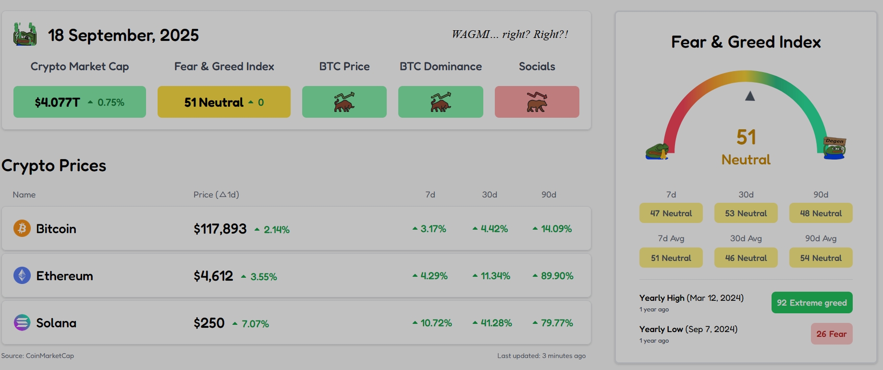This screenshot has width=883, height=370.
Task: Click the 92 Extreme greed badge
Action: pos(811,303)
